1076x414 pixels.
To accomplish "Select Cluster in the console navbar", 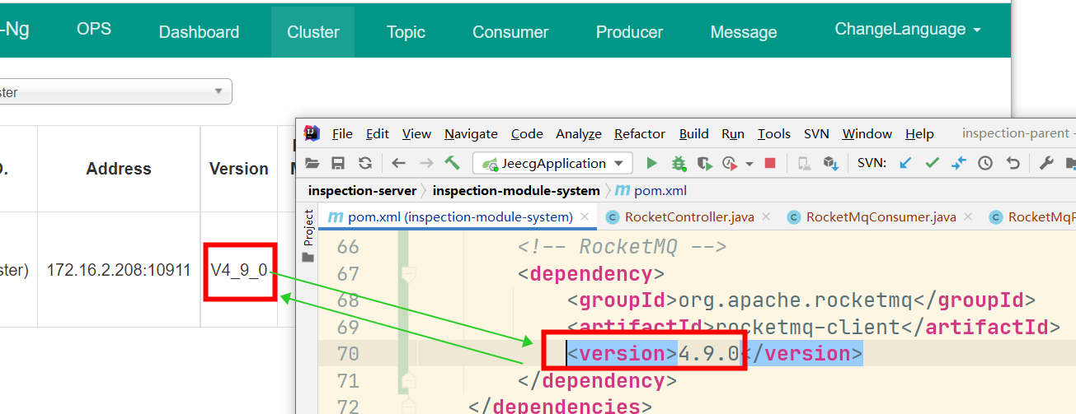I will tap(313, 32).
